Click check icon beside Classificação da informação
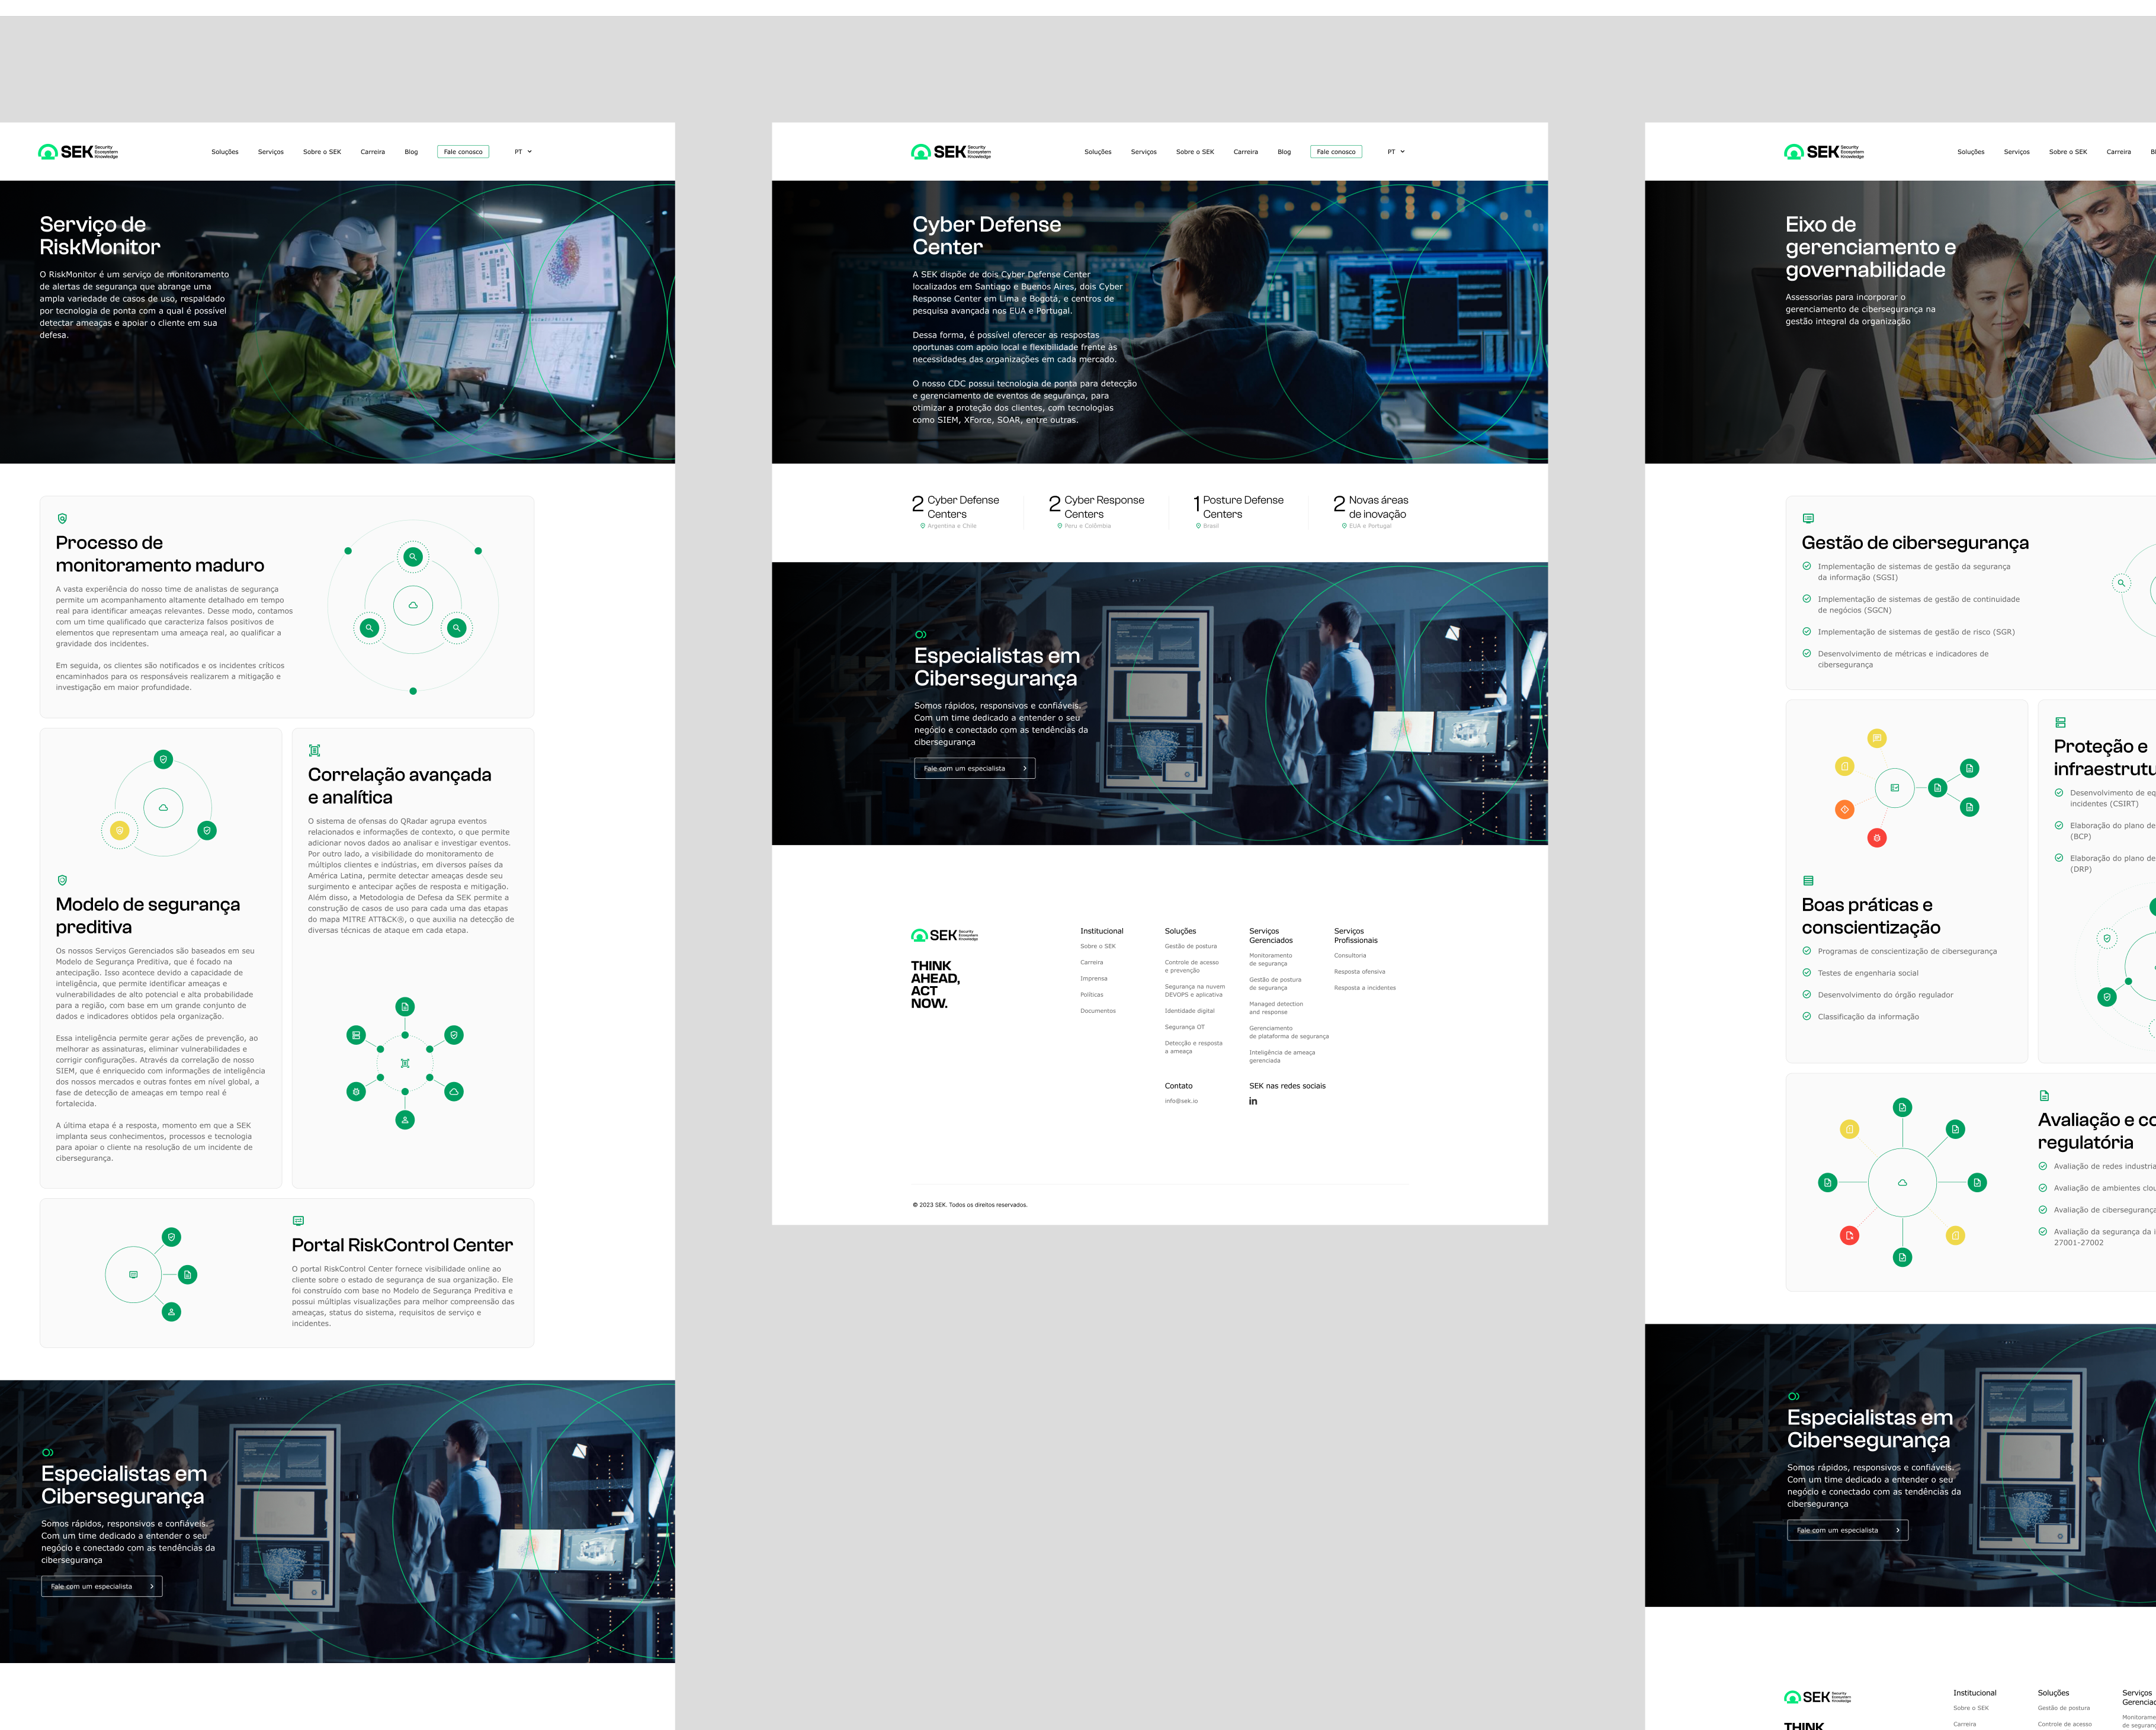The image size is (2156, 1730). (1807, 1016)
